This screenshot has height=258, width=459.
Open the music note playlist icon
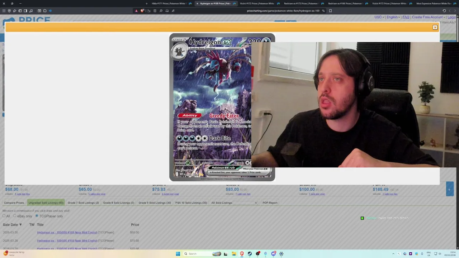(x=31, y=11)
